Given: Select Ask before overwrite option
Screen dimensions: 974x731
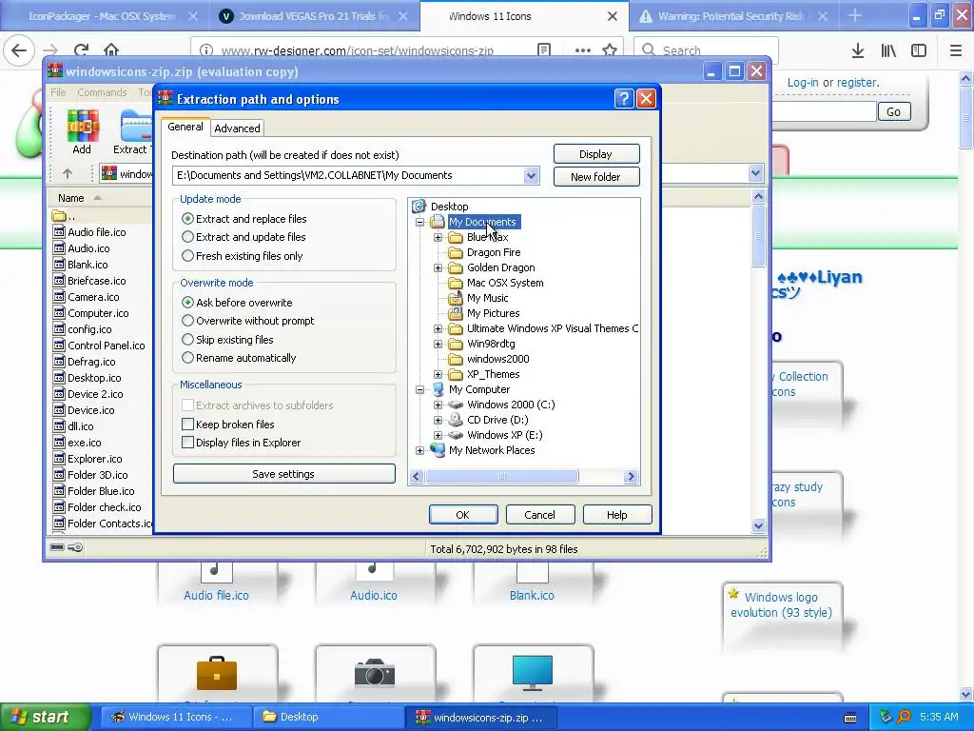Looking at the screenshot, I should (187, 302).
